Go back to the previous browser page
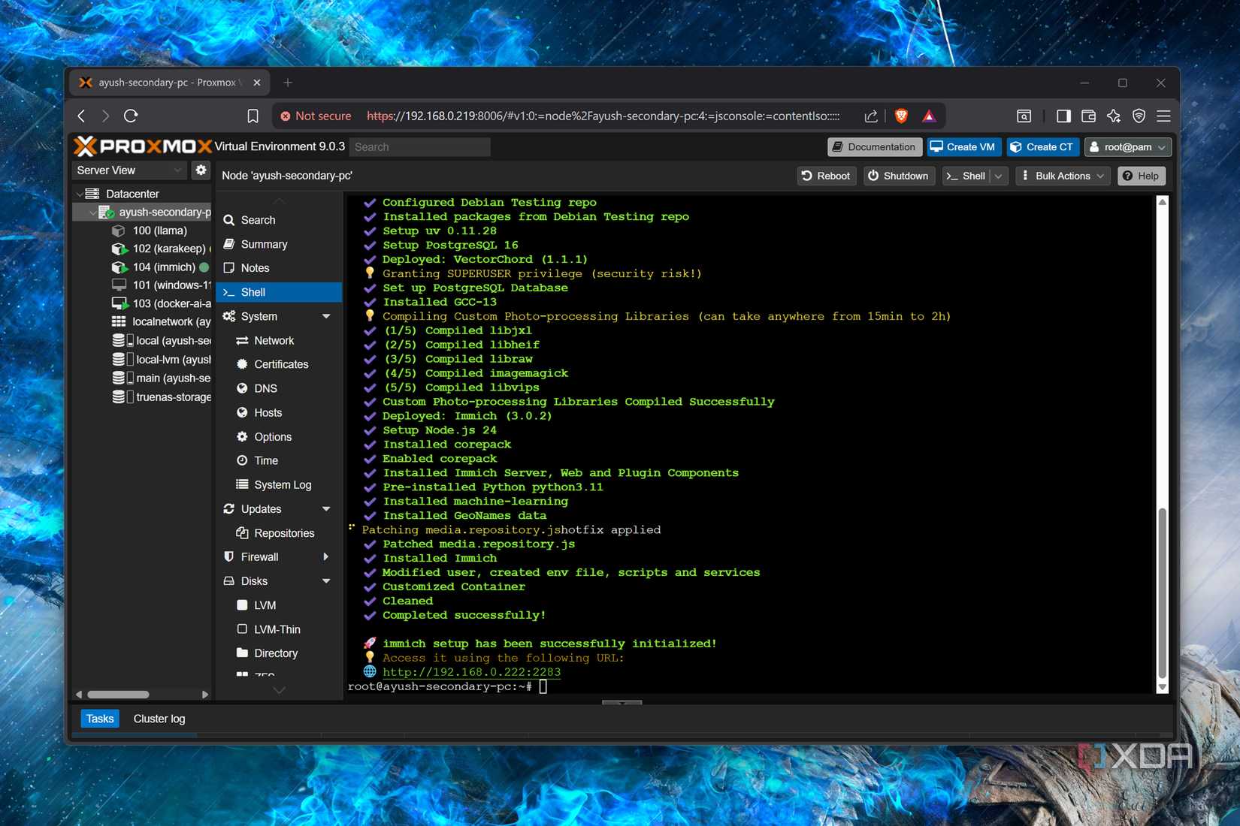The height and width of the screenshot is (826, 1240). [82, 116]
